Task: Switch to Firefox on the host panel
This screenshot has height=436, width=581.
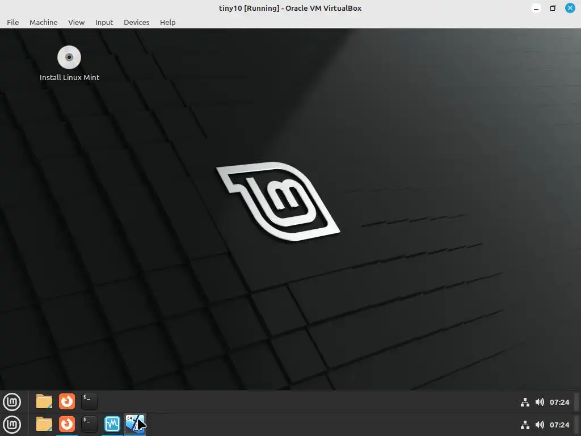Action: point(67,424)
